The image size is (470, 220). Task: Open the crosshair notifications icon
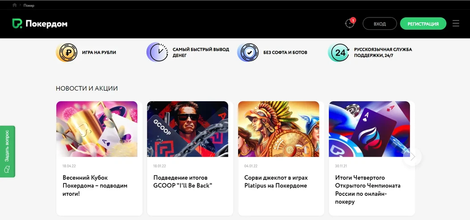click(350, 24)
